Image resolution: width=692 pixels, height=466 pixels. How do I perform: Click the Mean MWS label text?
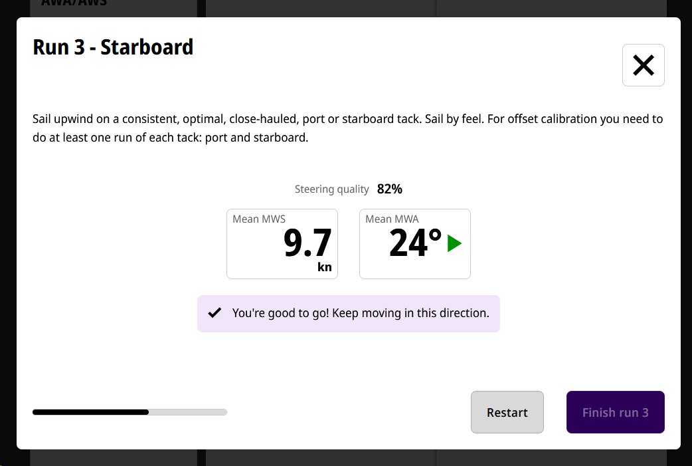point(259,219)
